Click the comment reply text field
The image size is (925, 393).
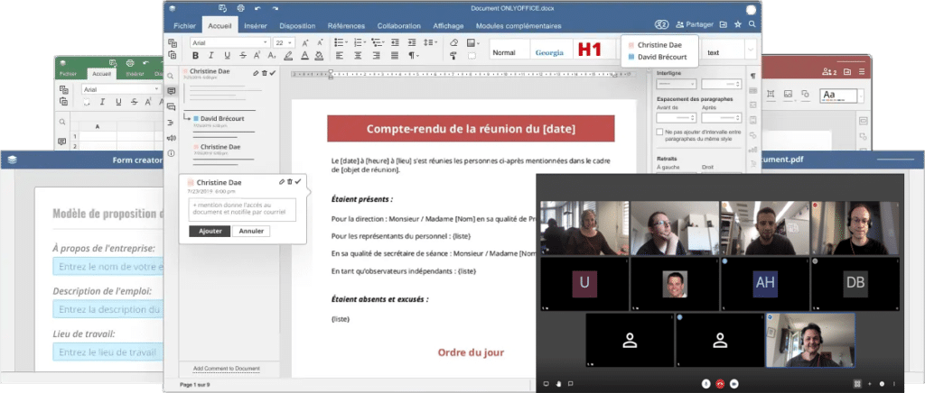242,209
